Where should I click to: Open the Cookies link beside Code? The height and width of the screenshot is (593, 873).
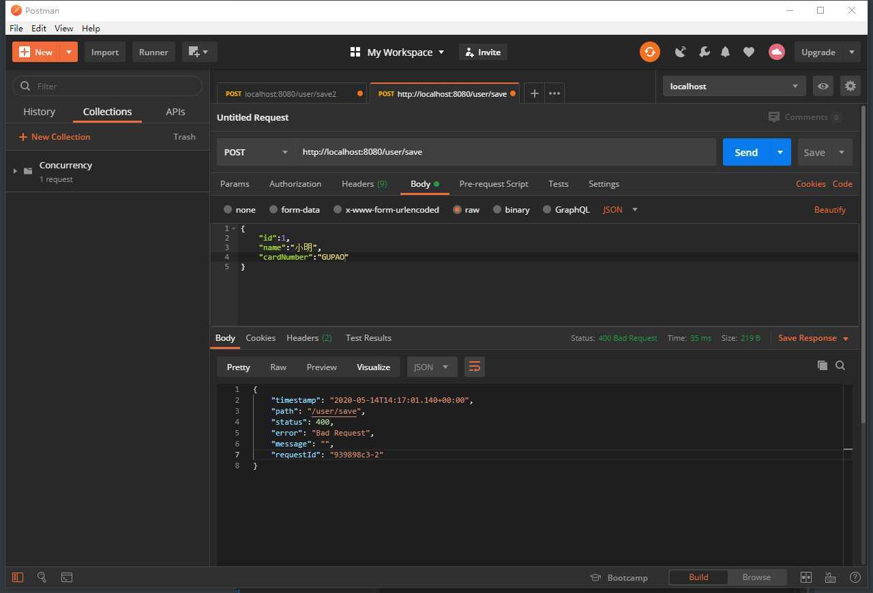click(x=811, y=184)
